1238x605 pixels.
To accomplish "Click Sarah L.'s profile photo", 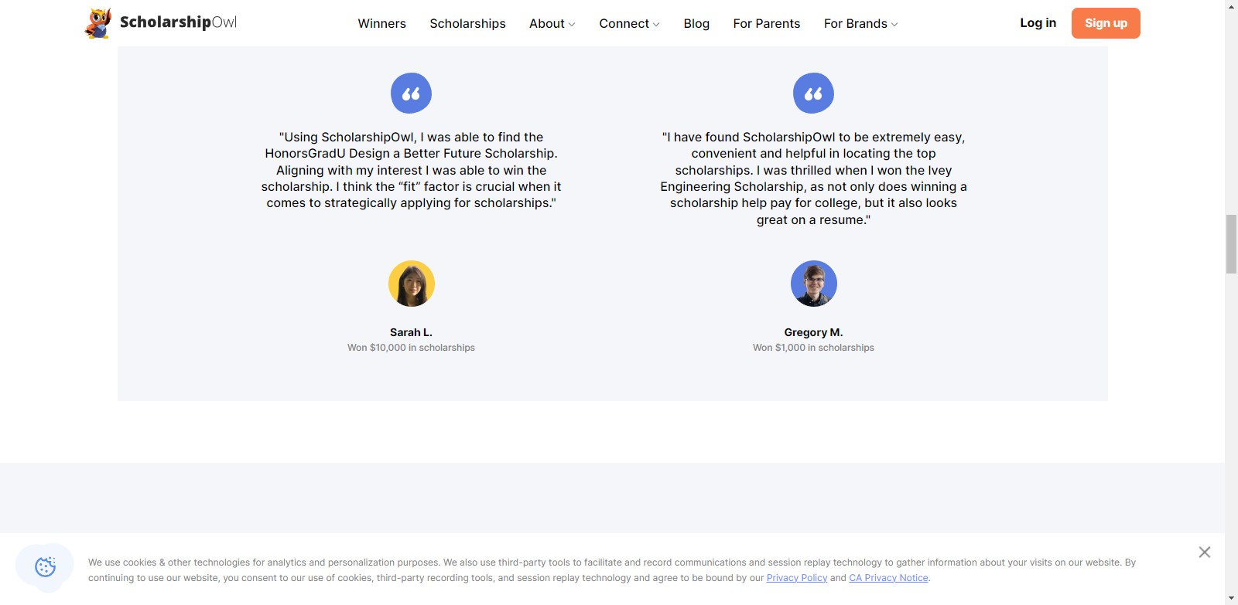I will pos(411,284).
